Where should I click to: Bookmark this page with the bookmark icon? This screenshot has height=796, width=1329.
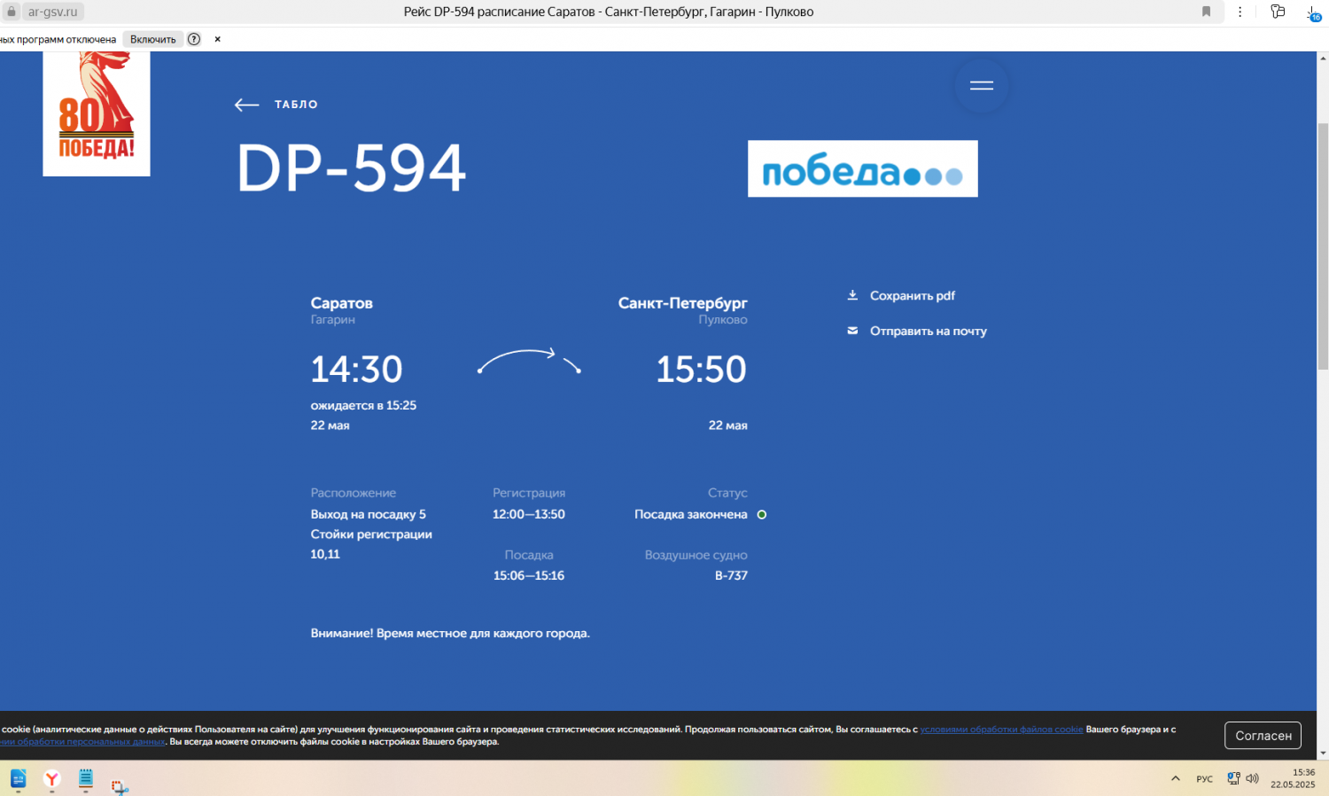pyautogui.click(x=1206, y=12)
